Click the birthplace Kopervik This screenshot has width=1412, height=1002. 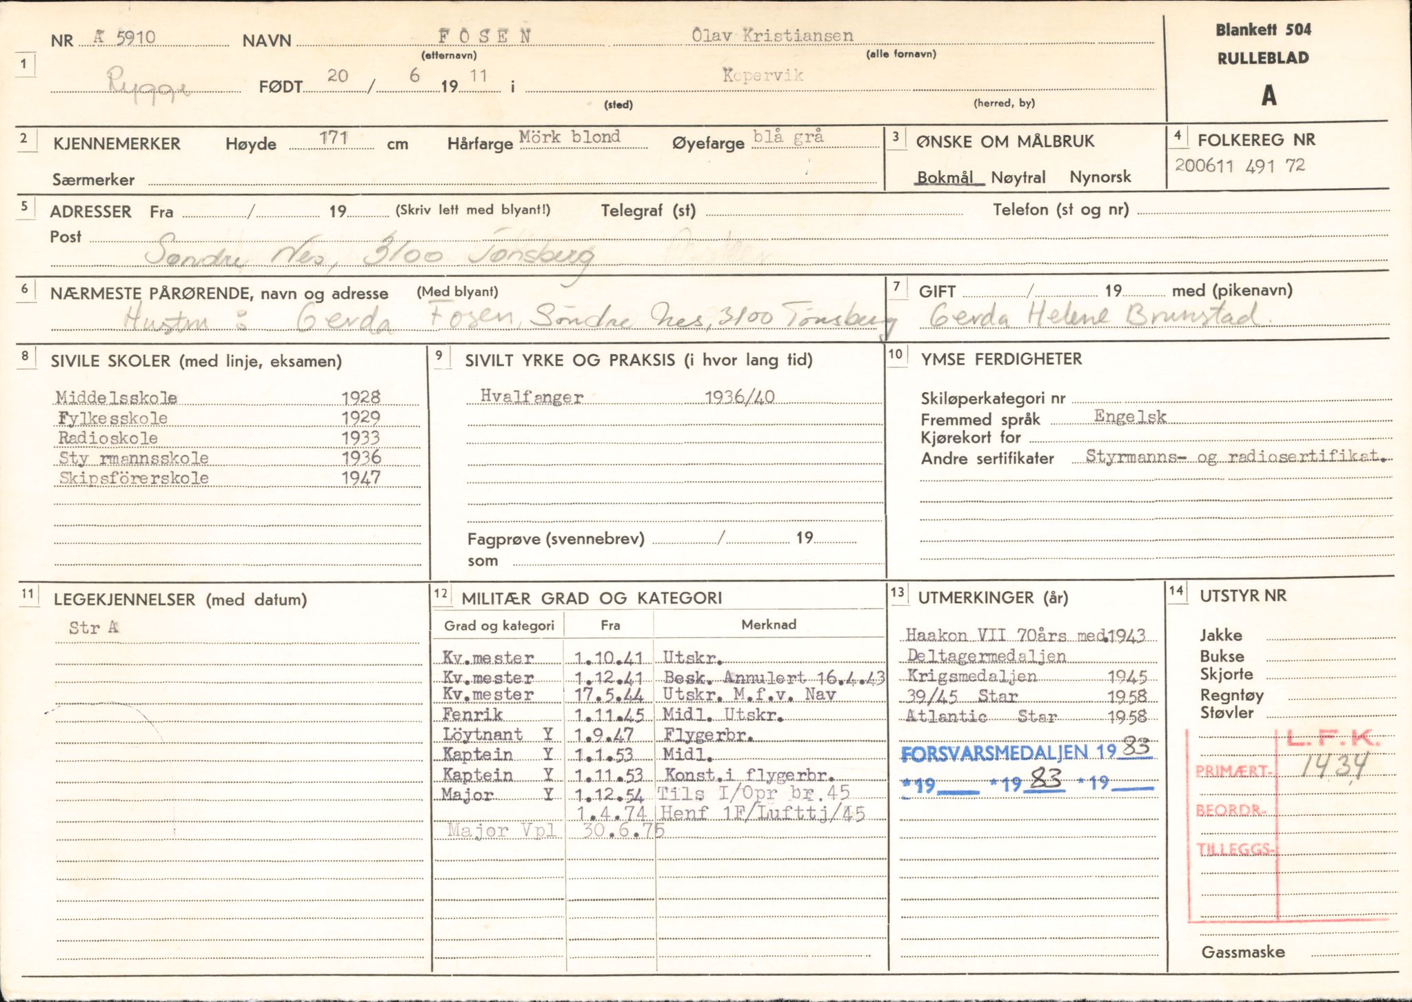tap(763, 75)
